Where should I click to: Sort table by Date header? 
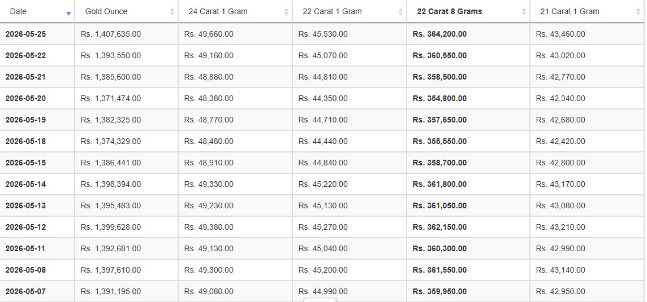pyautogui.click(x=37, y=11)
